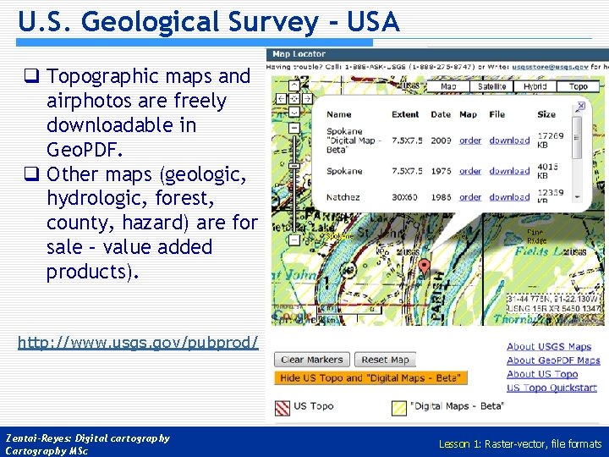Click the usgsstore@usgs.gov email link
This screenshot has height=457, width=609.
click(550, 67)
